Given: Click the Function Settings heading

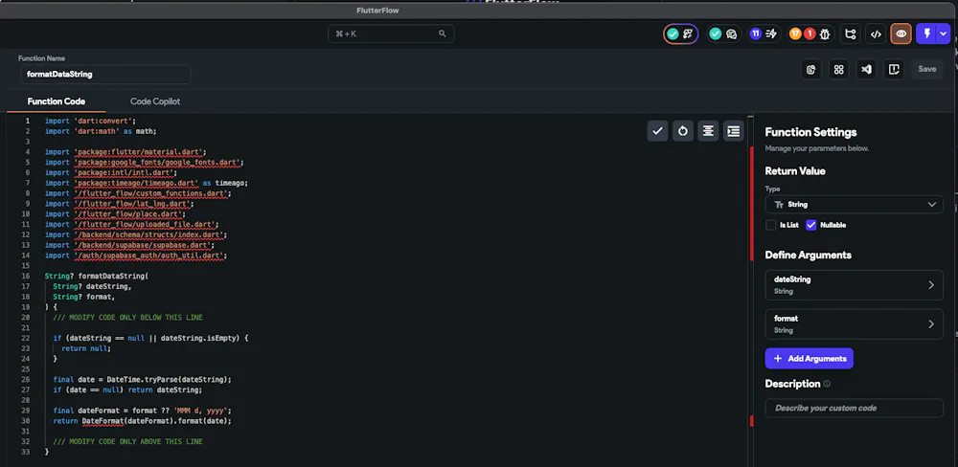Looking at the screenshot, I should (x=810, y=132).
